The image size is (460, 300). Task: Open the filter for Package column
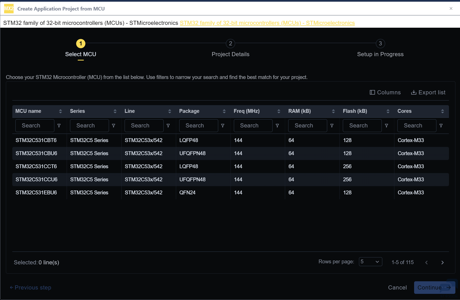pyautogui.click(x=223, y=126)
